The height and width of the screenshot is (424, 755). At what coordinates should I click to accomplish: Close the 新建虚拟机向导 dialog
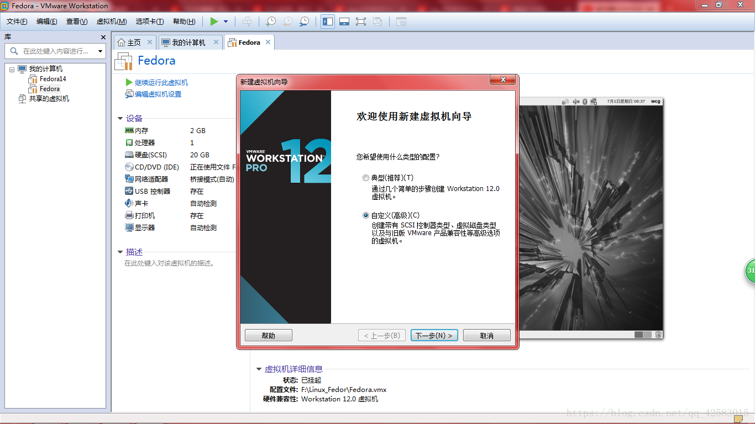pyautogui.click(x=503, y=80)
